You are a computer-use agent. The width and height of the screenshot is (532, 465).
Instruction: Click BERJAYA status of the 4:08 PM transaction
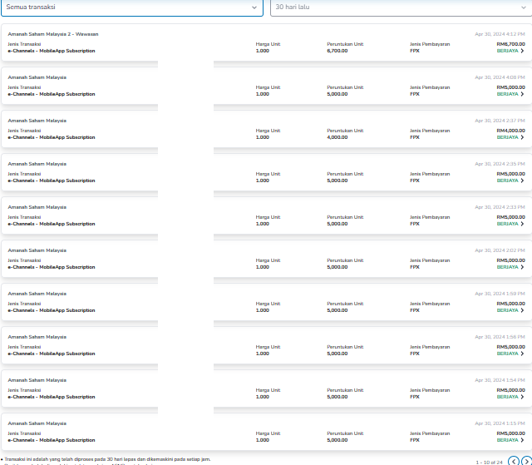(508, 94)
